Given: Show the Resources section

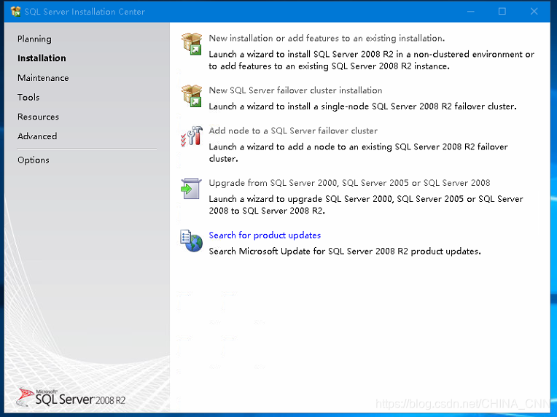Looking at the screenshot, I should click(38, 117).
